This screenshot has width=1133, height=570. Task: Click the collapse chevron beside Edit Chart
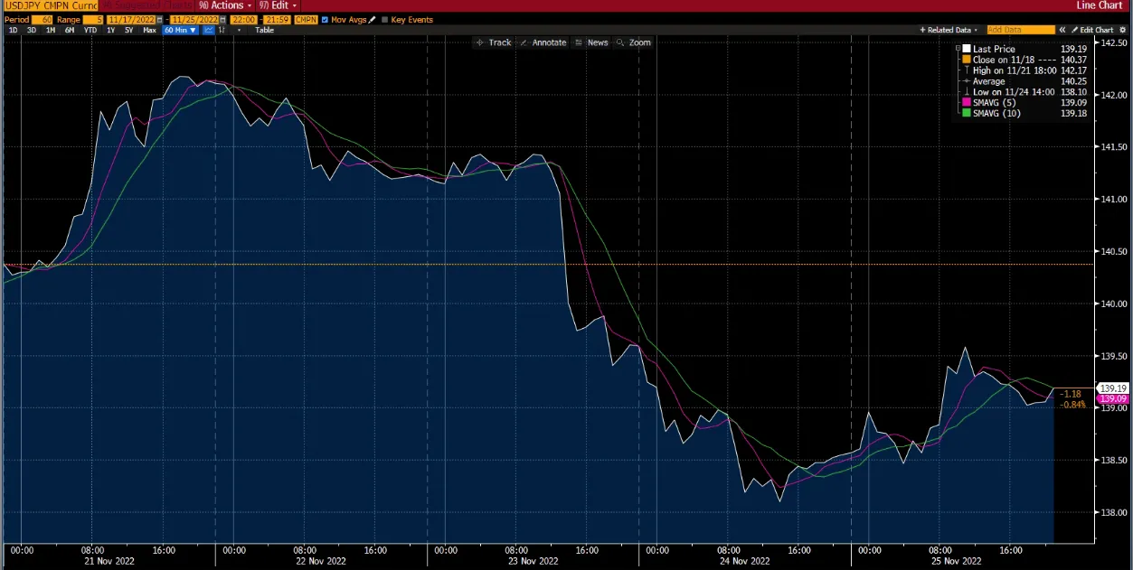1062,30
